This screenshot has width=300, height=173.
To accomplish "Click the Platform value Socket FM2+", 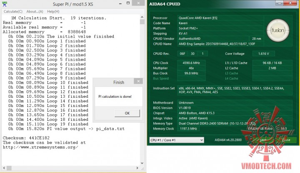I will click(188, 28).
